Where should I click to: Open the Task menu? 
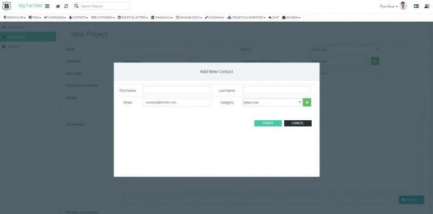tap(35, 17)
